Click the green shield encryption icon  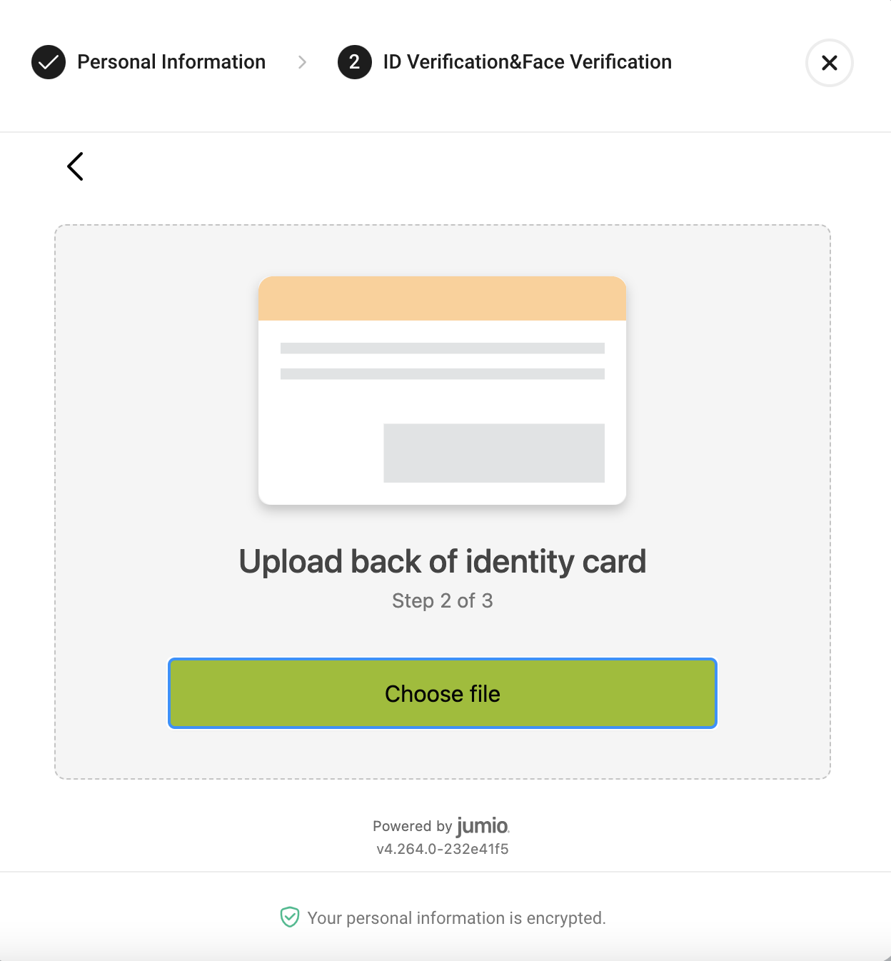289,917
